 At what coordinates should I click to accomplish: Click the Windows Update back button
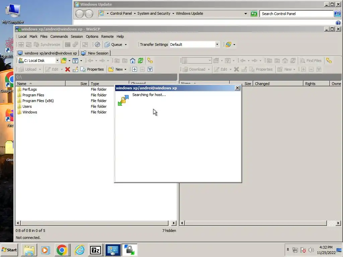(80, 13)
